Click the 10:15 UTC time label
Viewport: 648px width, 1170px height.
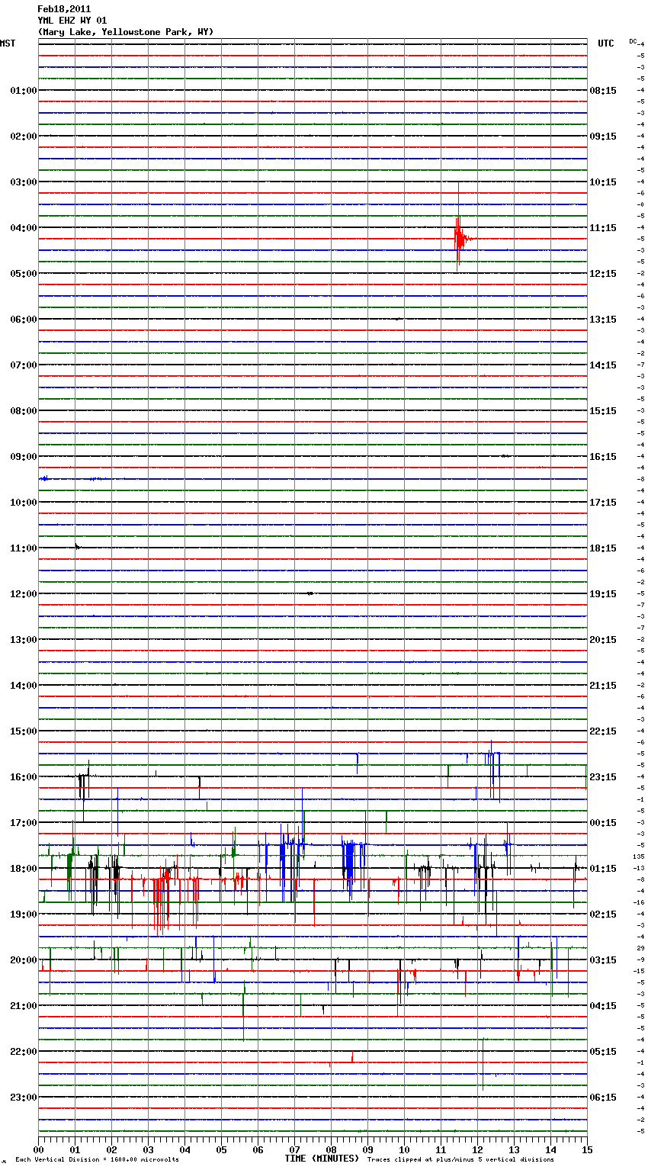tap(603, 182)
